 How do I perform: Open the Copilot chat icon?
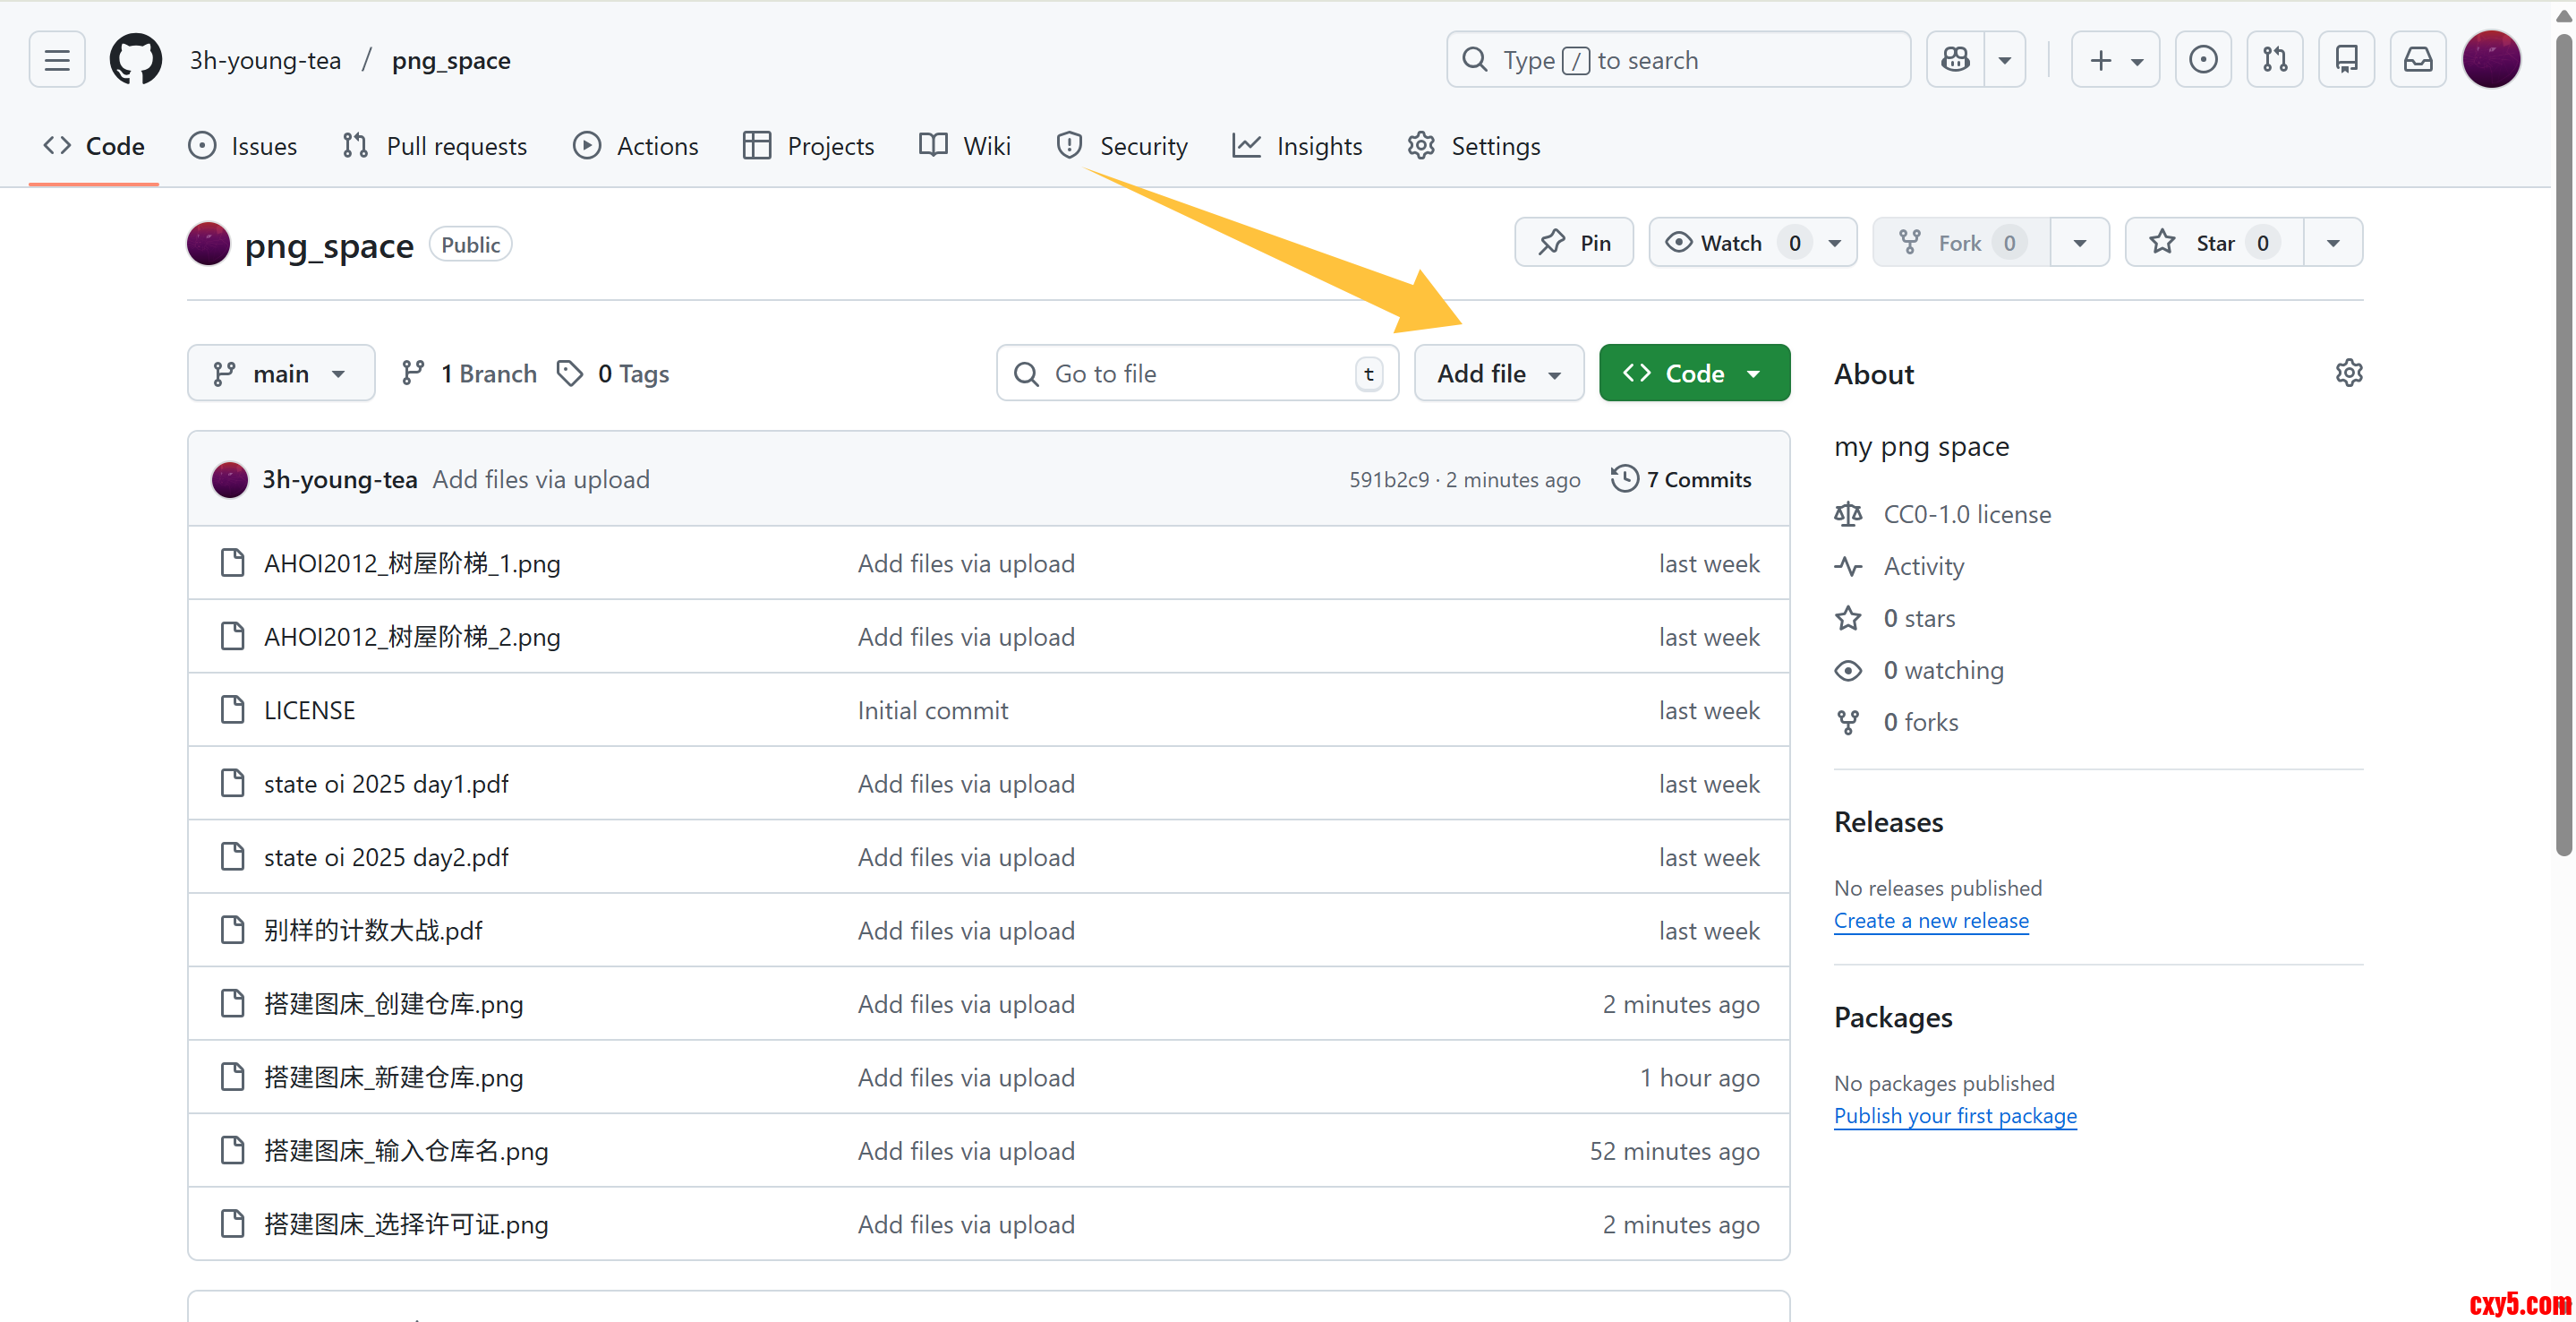(1955, 60)
